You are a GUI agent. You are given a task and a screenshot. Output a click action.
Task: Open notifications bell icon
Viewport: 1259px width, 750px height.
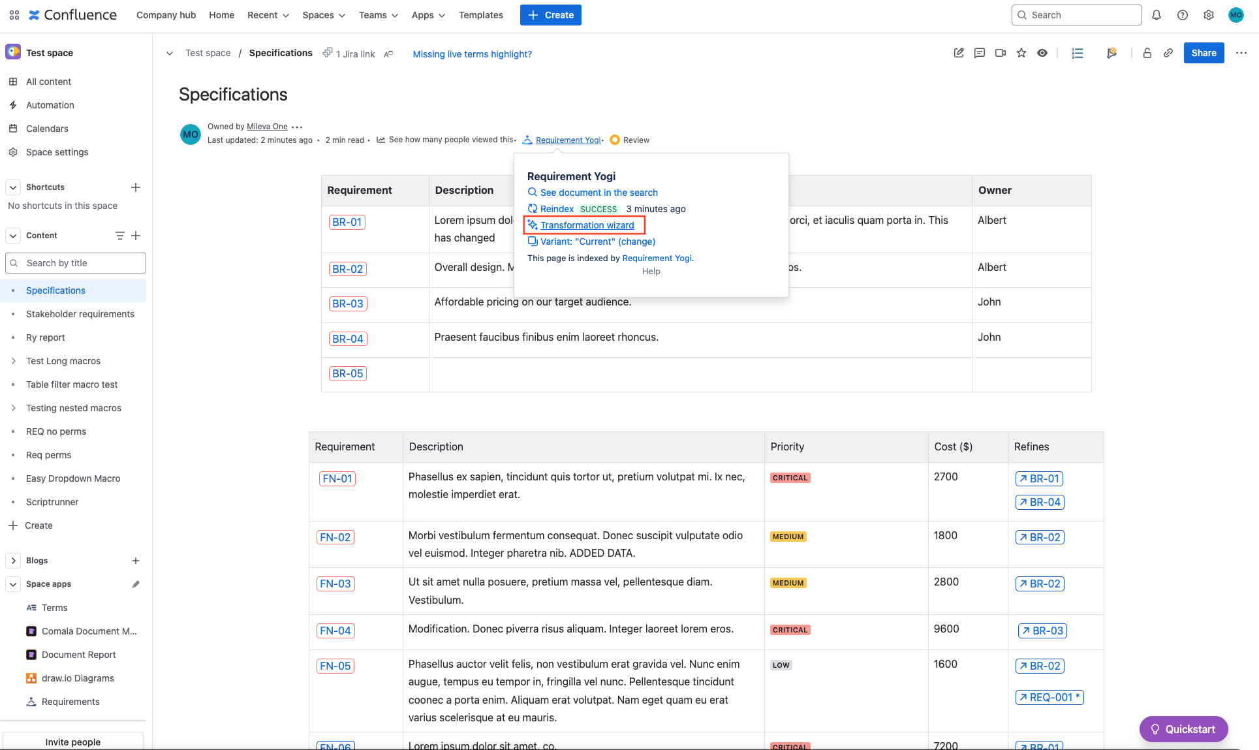pyautogui.click(x=1156, y=15)
